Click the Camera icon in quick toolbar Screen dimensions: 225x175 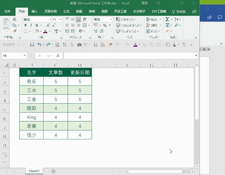[x=79, y=45]
